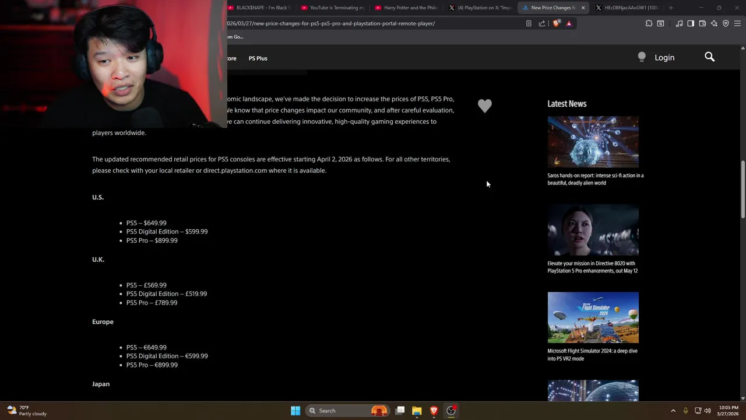This screenshot has width=746, height=420.
Task: Close the New Price Changes tab
Action: coord(582,8)
